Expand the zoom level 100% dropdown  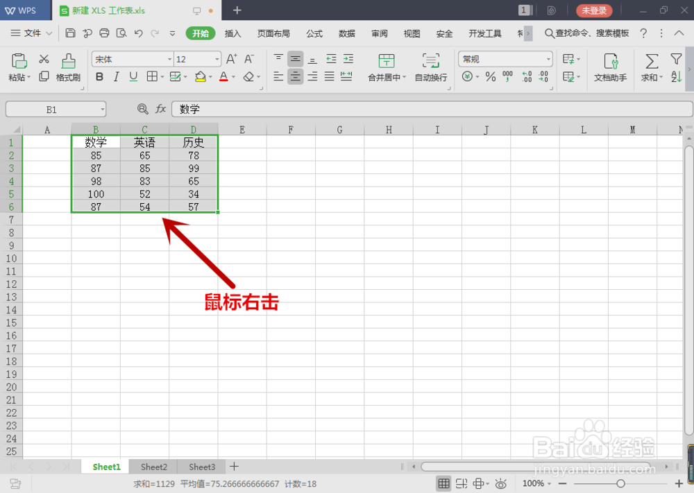coord(549,484)
